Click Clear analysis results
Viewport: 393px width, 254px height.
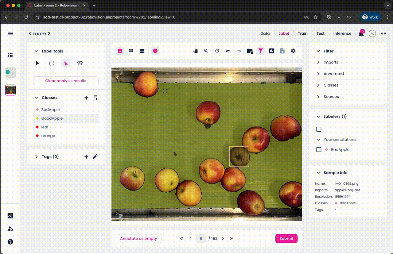coord(65,81)
